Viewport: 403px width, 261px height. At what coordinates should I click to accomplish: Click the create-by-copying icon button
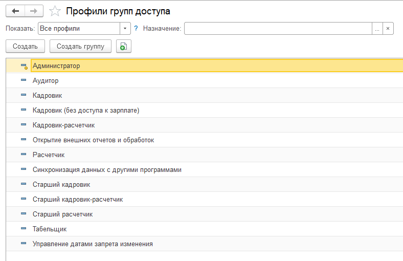click(123, 47)
